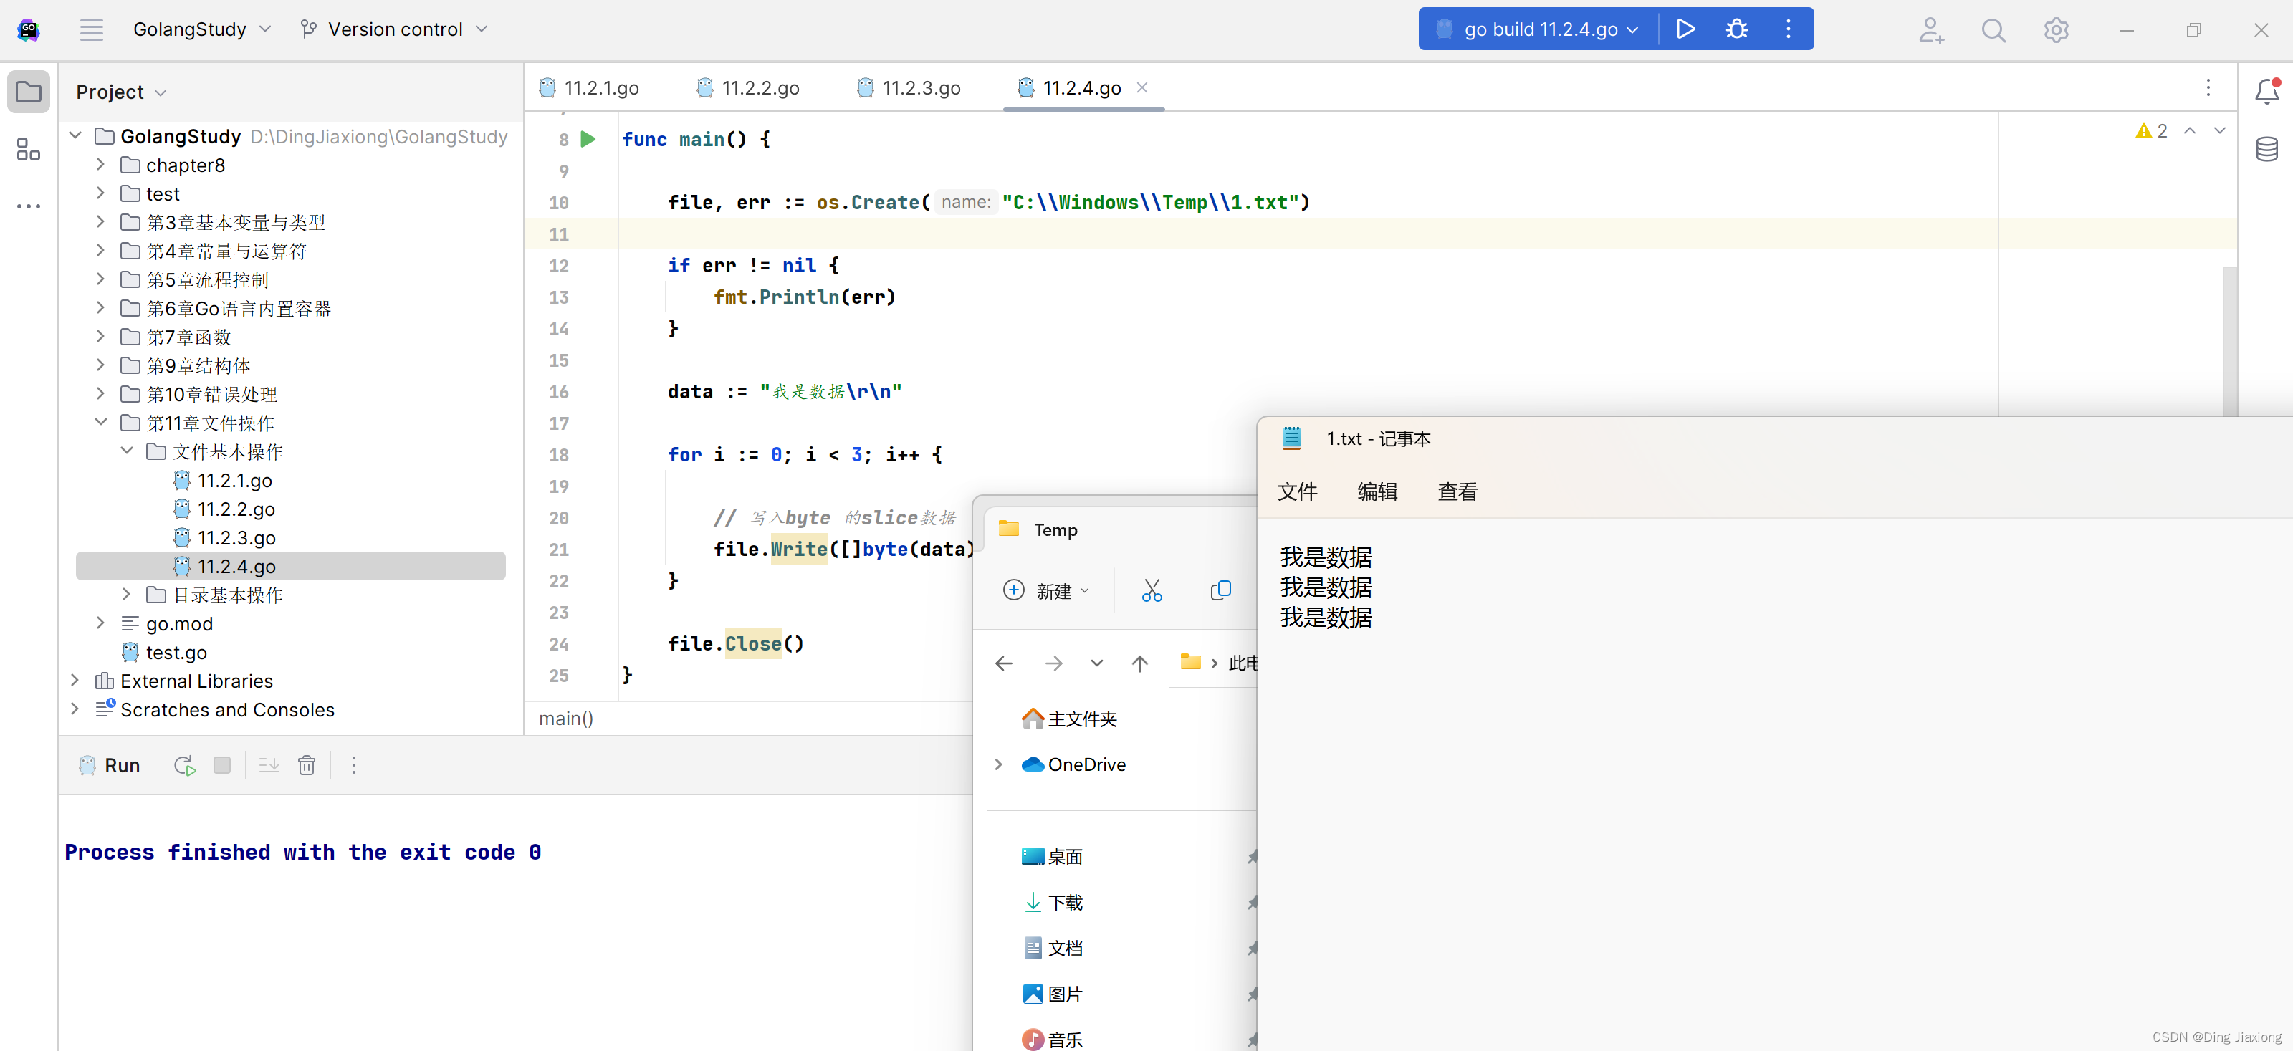The width and height of the screenshot is (2293, 1051).
Task: Click the Run play button in toolbar
Action: pos(1685,29)
